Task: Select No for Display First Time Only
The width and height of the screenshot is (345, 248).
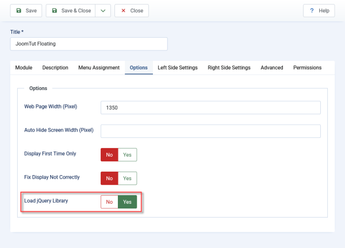Action: tap(109, 154)
